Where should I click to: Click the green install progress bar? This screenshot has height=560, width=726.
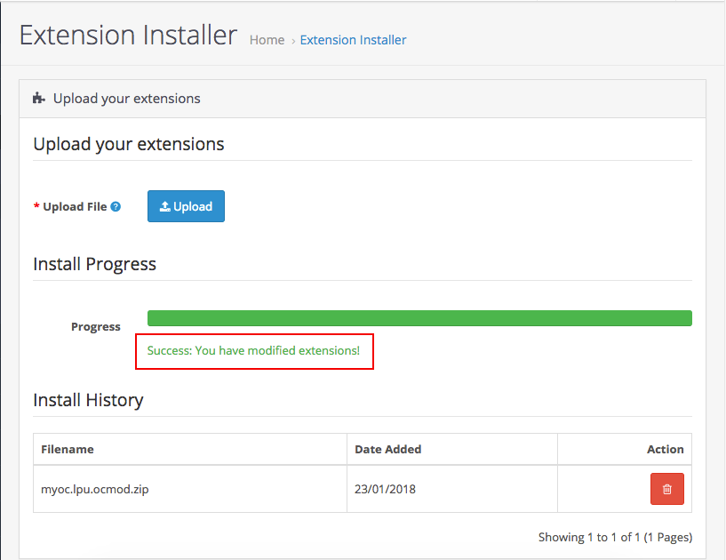coord(419,318)
